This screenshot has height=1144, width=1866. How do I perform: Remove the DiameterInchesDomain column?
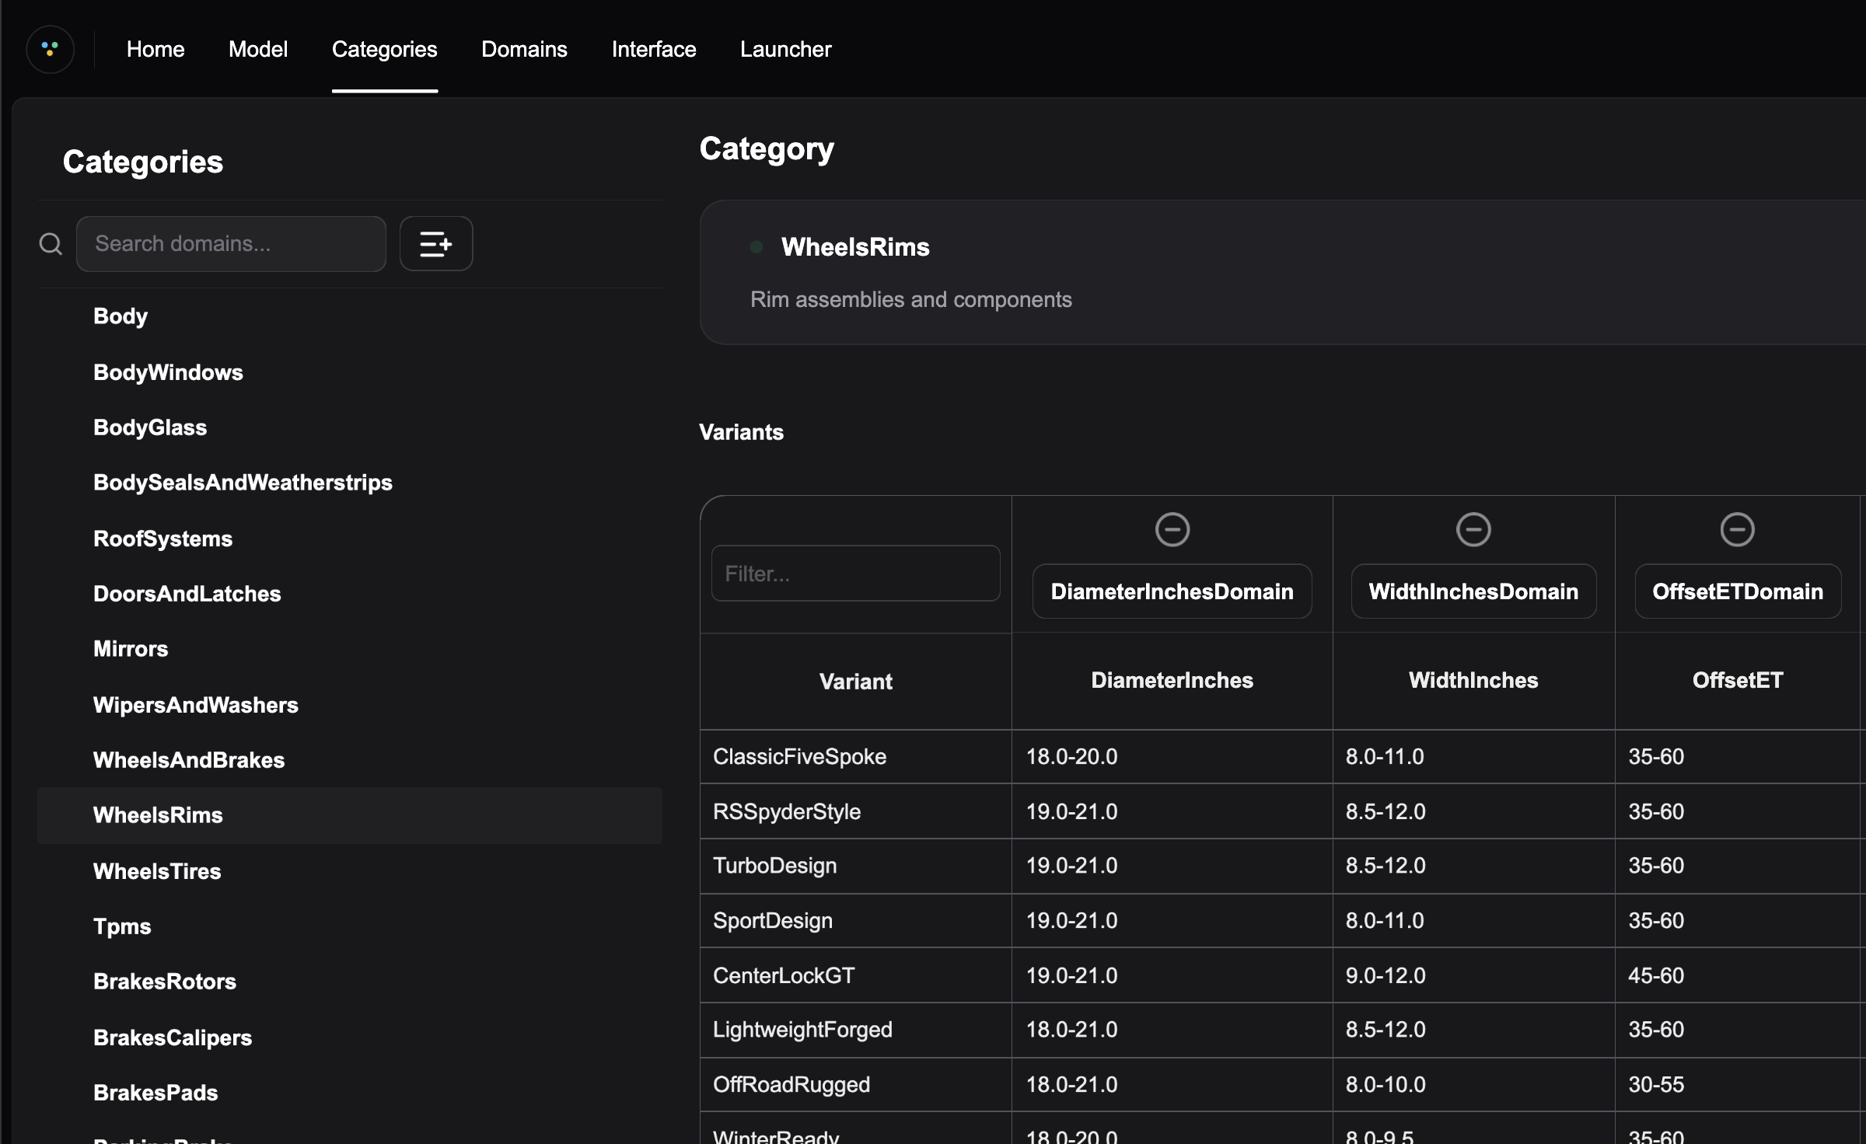pos(1172,530)
